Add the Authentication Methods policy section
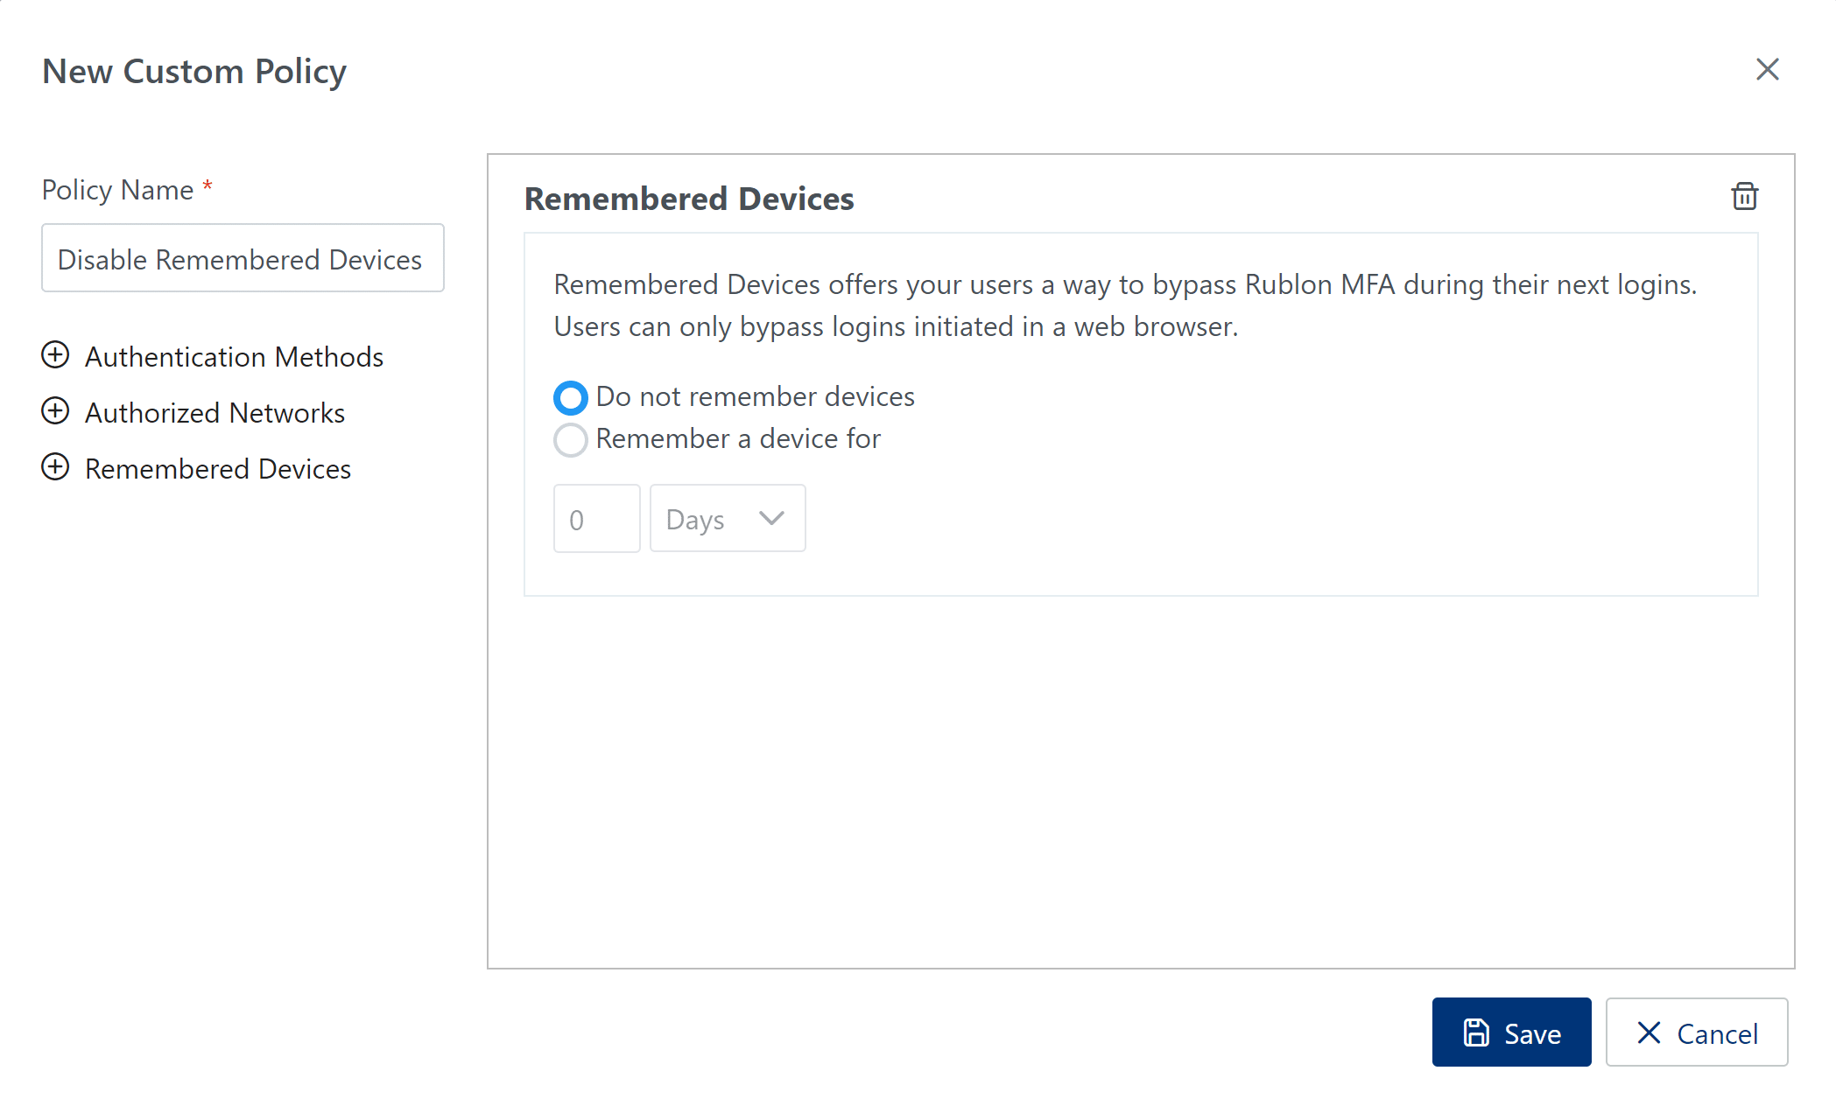This screenshot has width=1836, height=1106. [x=234, y=357]
